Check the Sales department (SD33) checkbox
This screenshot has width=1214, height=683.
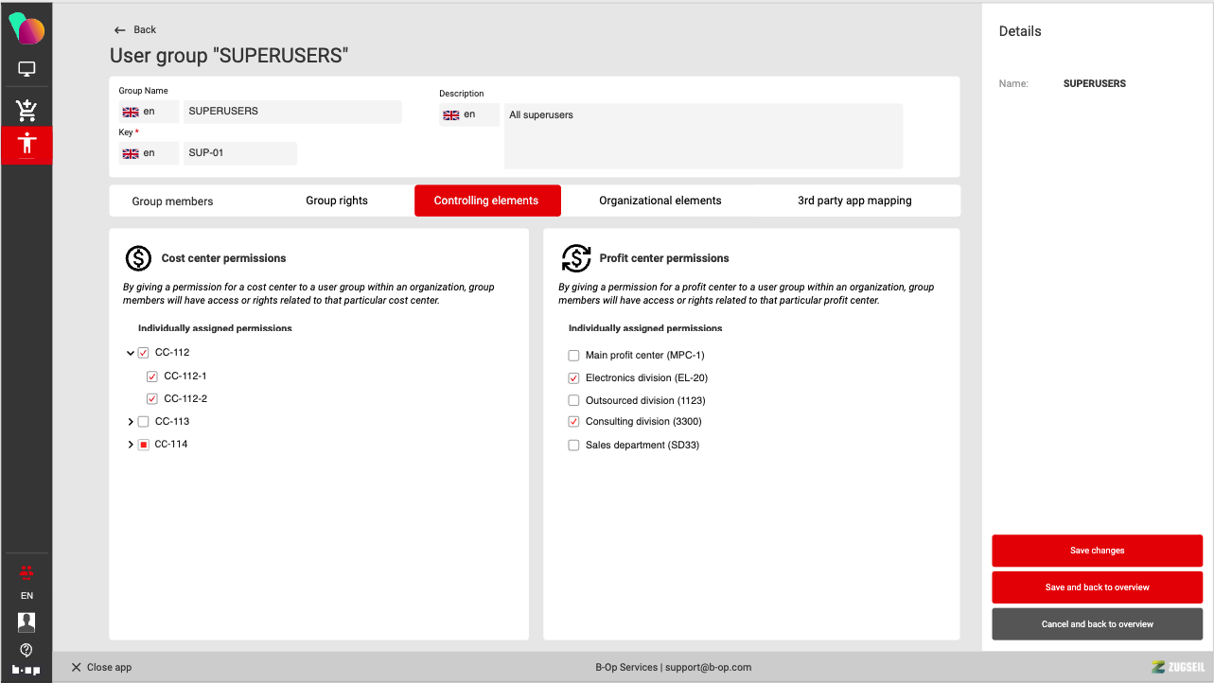(x=573, y=446)
